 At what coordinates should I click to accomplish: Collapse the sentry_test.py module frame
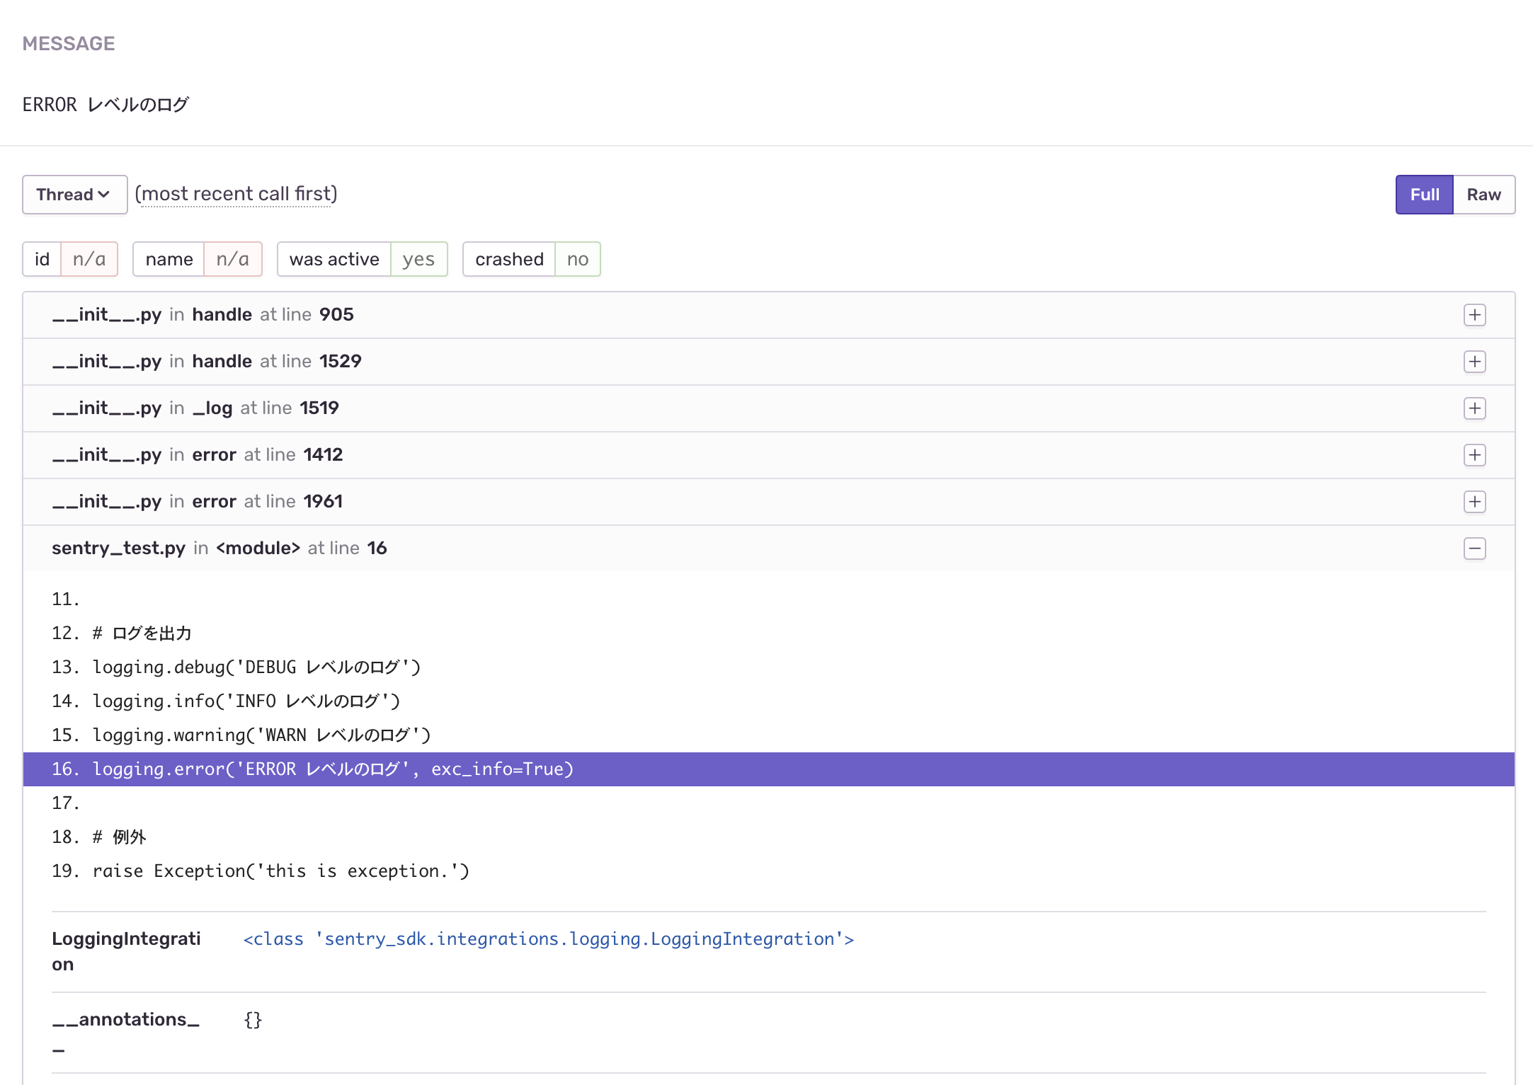point(1474,549)
